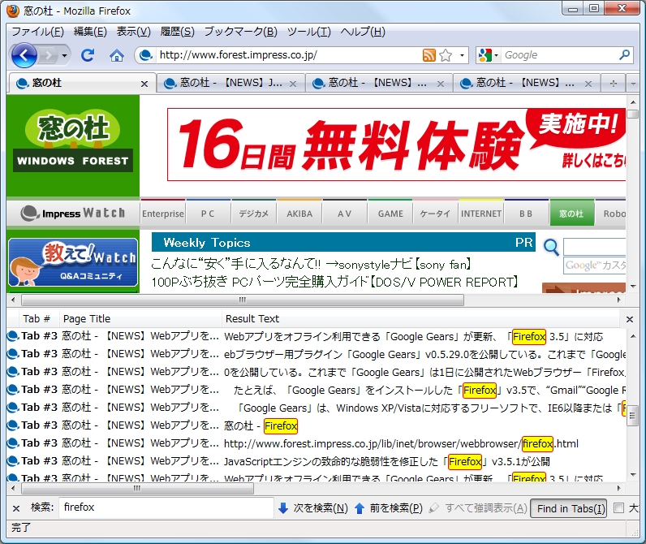
Task: Close the 【NEWS】 J... tab
Action: tap(293, 84)
